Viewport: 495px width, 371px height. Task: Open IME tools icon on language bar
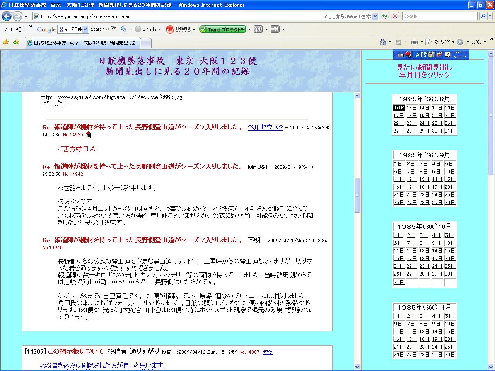[x=432, y=54]
